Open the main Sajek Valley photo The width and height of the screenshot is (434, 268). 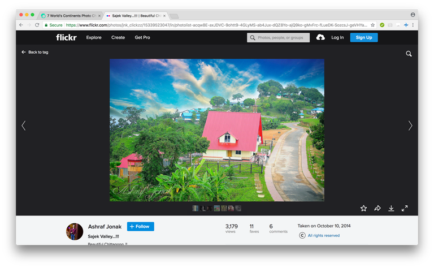[217, 130]
